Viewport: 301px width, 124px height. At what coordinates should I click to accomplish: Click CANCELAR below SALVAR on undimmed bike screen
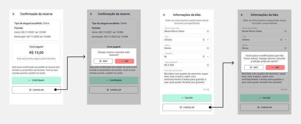(x=187, y=107)
